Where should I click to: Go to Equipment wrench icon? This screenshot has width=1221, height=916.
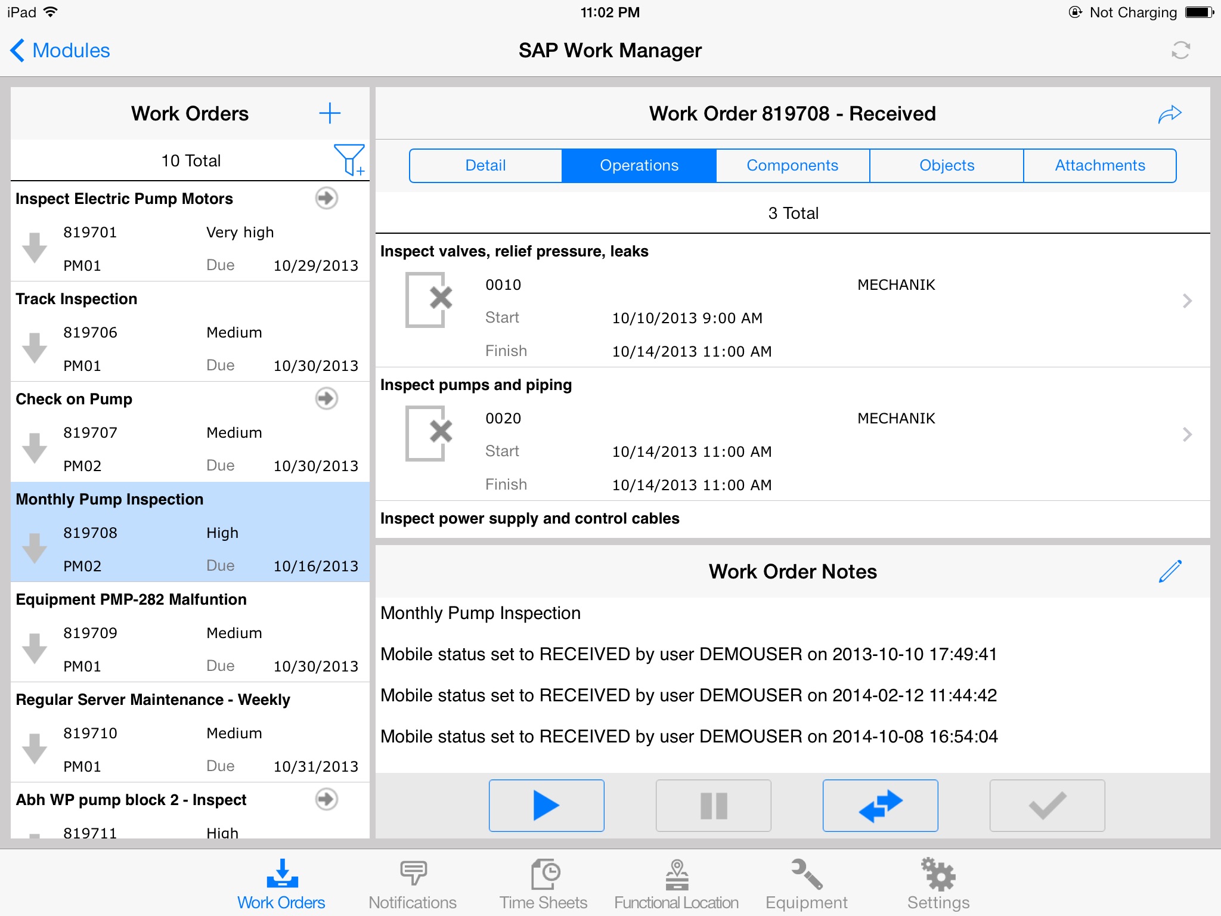coord(806,884)
